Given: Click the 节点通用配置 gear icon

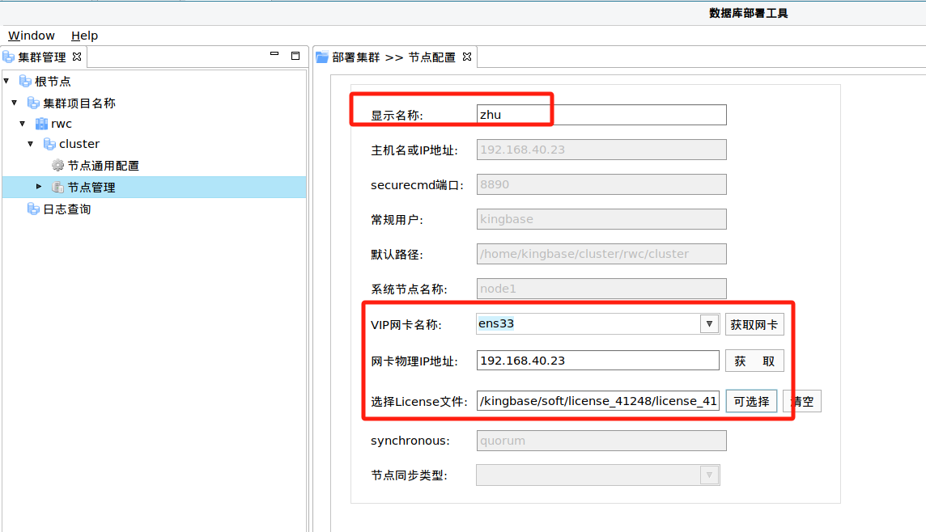Looking at the screenshot, I should pyautogui.click(x=57, y=166).
